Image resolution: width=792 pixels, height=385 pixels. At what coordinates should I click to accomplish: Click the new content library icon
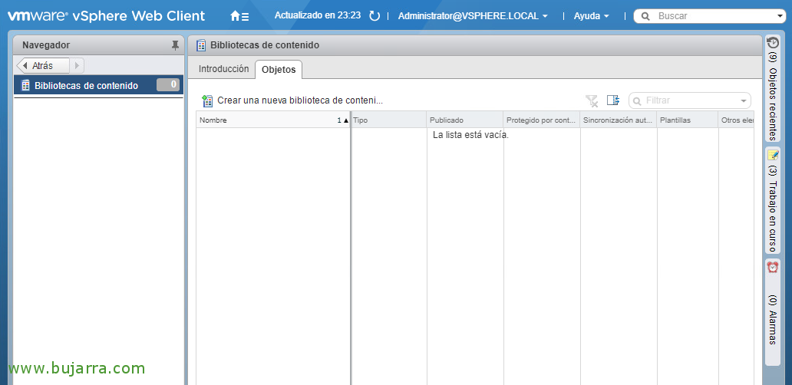[207, 100]
